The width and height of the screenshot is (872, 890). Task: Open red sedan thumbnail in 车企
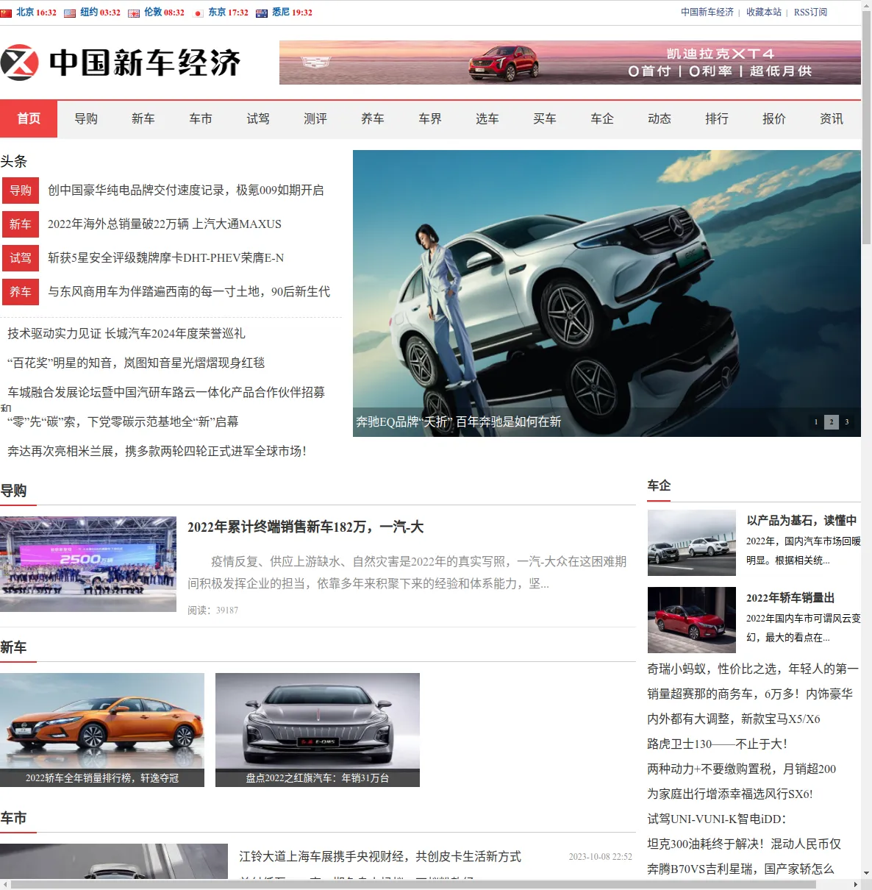tap(692, 620)
